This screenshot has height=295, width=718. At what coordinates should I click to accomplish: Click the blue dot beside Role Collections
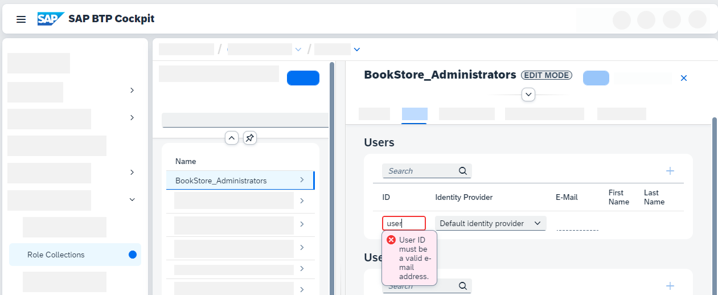(x=133, y=255)
